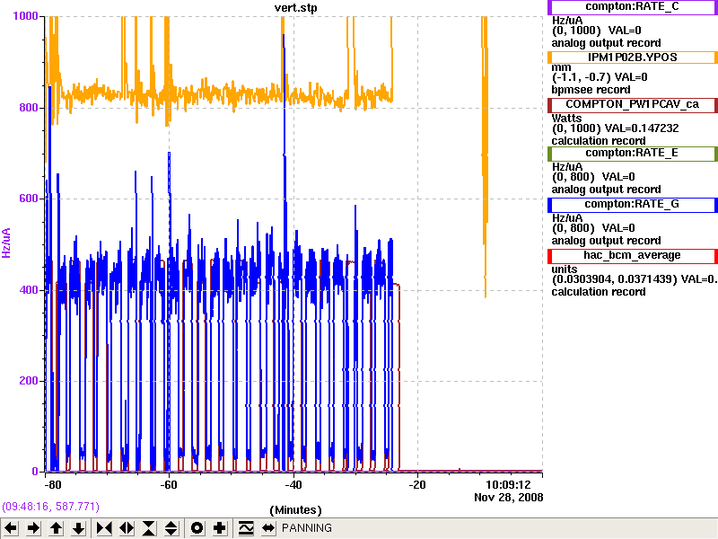Screen dimensions: 718x539
Task: Click the PANNING mode status label
Action: [x=307, y=528]
